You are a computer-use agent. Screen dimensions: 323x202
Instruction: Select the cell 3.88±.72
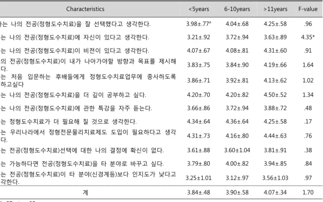(x=275, y=109)
